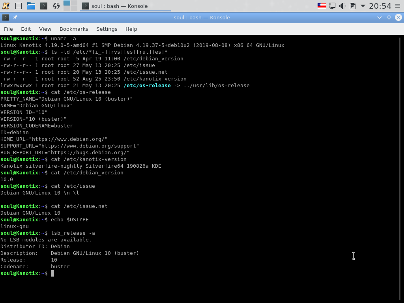Image resolution: width=404 pixels, height=303 pixels.
Task: Click the '10.0' debian version output
Action: tap(6, 180)
